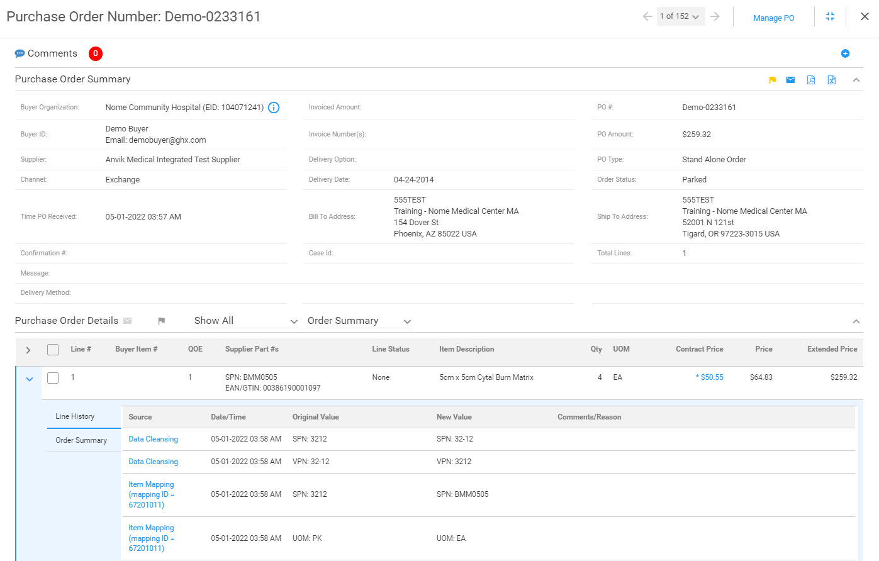Click the Channel value Exchange
Viewport: 879px width, 561px height.
pos(122,180)
